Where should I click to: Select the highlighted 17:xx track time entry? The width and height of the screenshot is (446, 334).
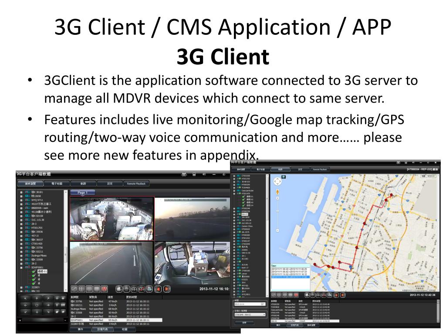click(x=290, y=277)
